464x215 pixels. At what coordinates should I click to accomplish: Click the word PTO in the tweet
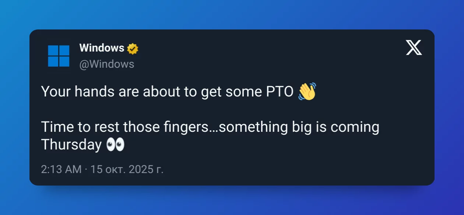[x=280, y=92]
